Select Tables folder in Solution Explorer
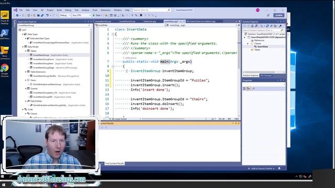The image size is (335, 188). 257,50
